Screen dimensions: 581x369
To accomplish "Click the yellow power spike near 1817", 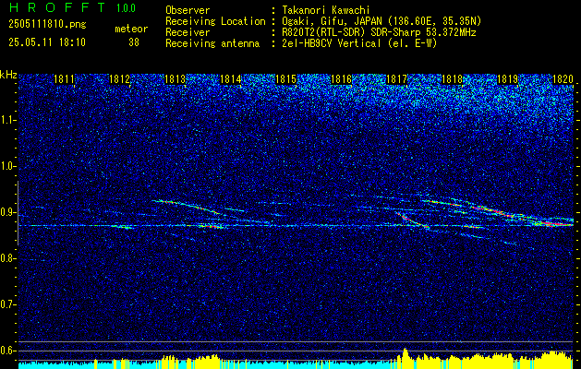I will click(405, 358).
